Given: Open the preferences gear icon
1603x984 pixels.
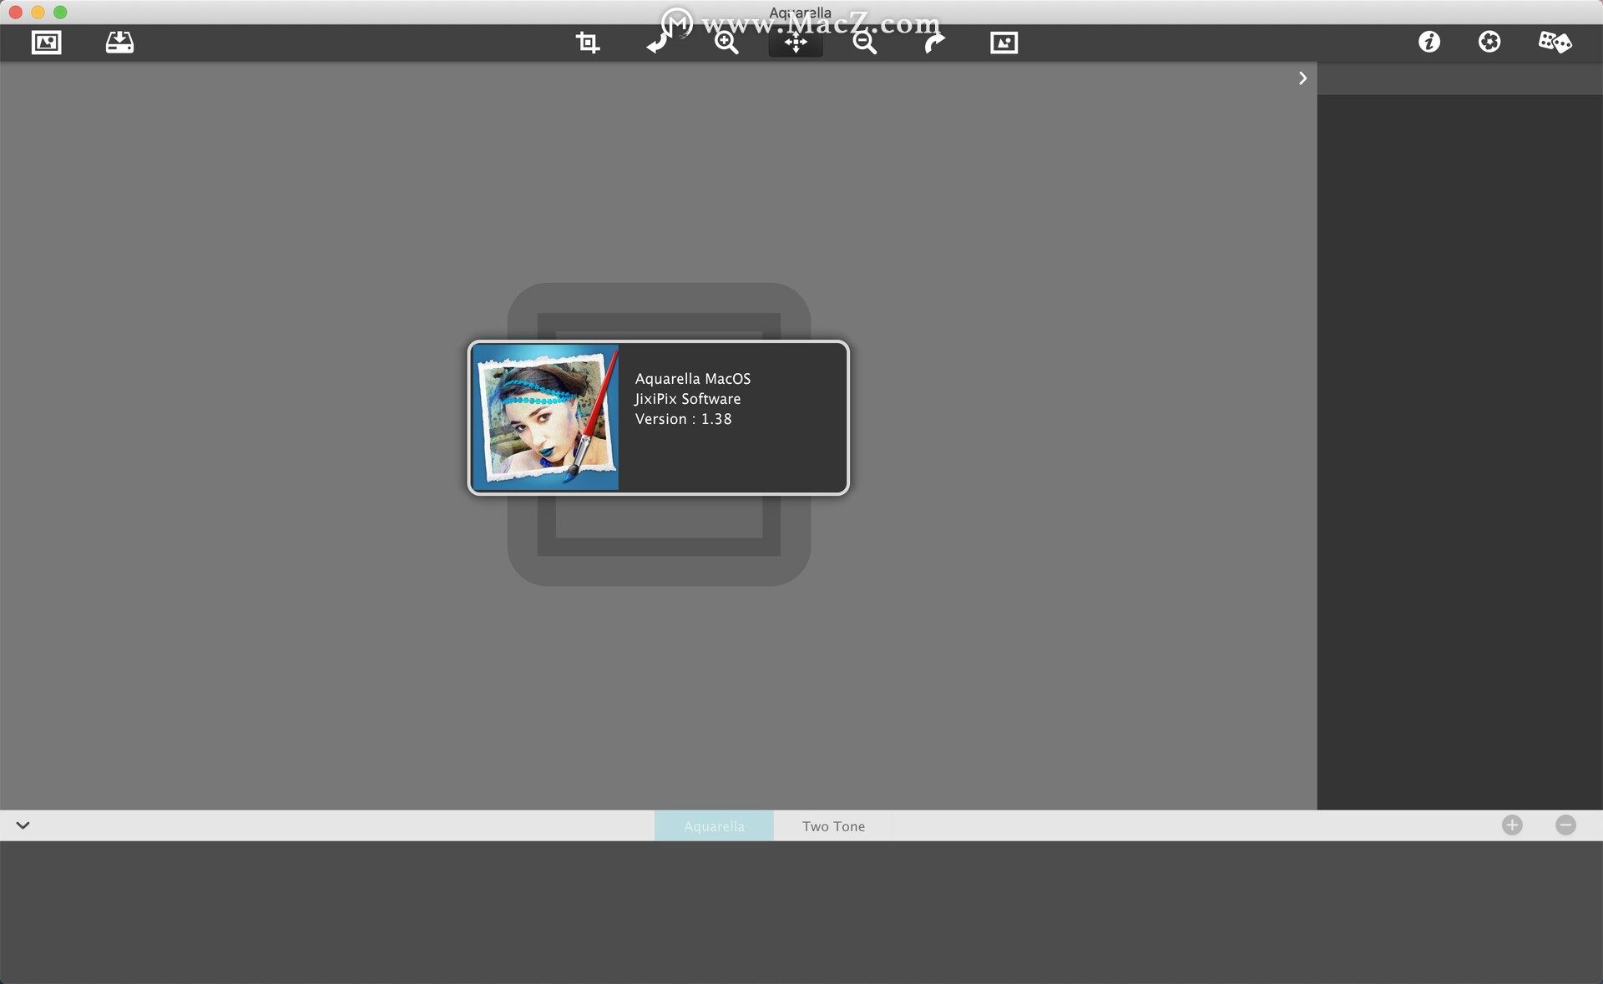Looking at the screenshot, I should coord(1489,42).
